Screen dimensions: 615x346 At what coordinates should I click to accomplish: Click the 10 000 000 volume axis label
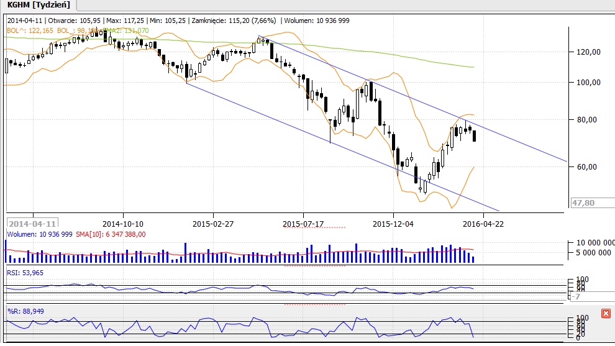[x=595, y=243]
